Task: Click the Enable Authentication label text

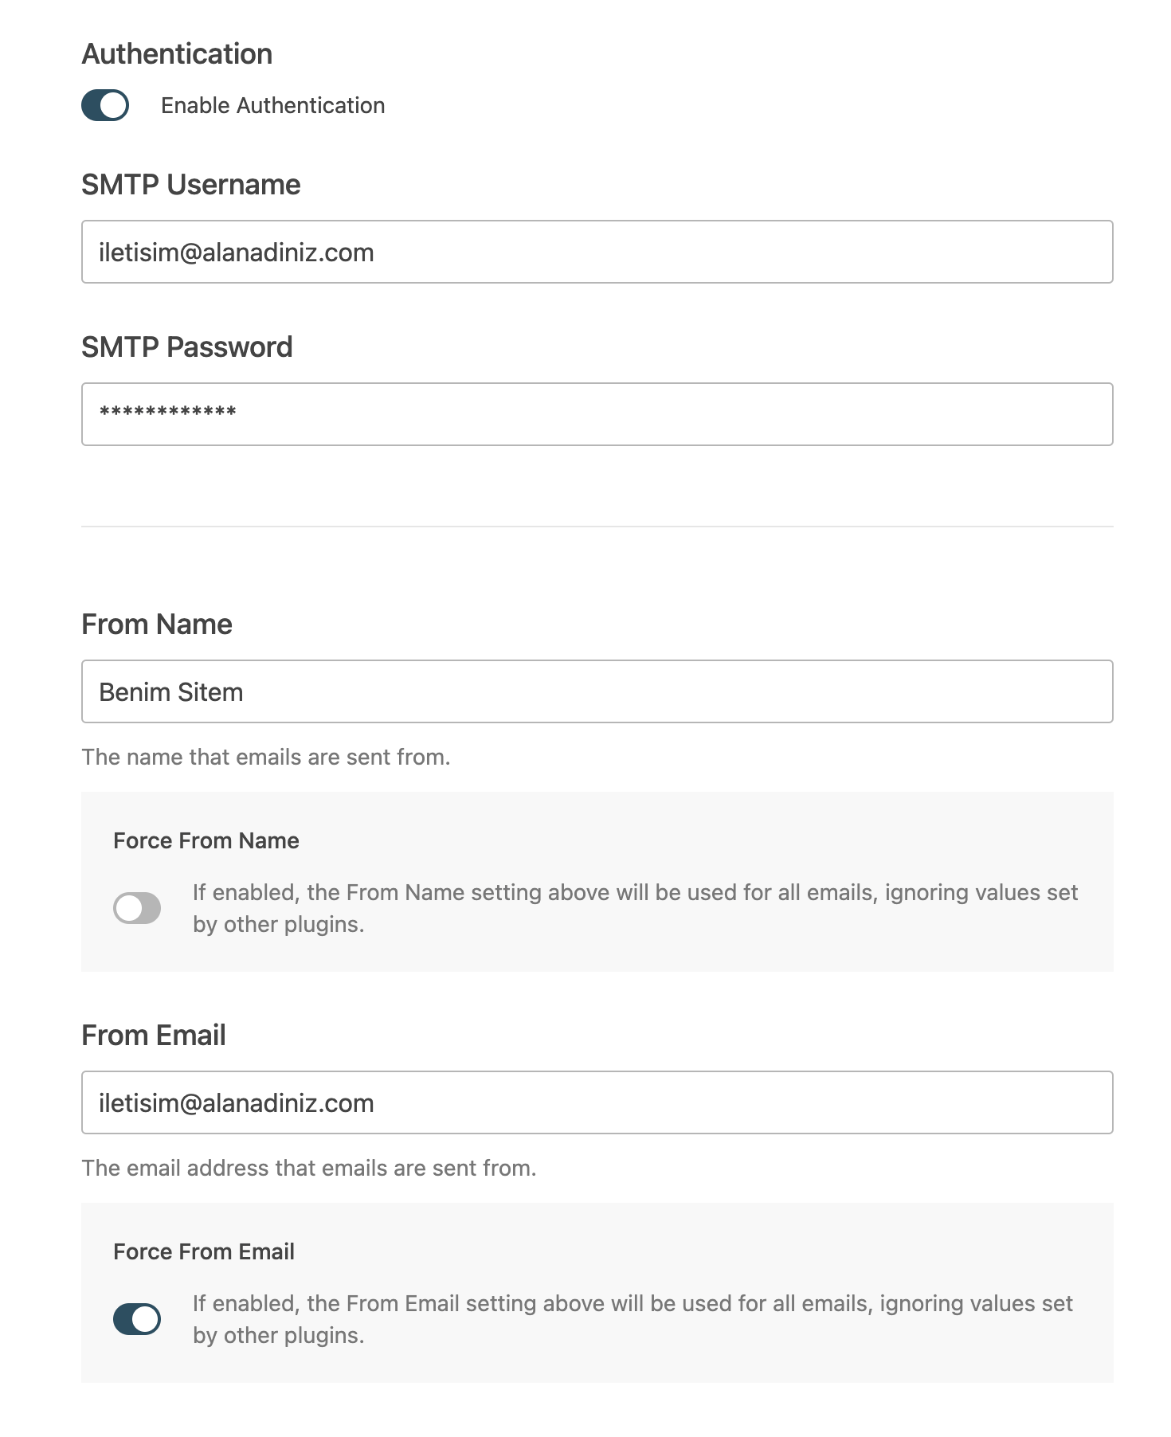Action: [272, 105]
